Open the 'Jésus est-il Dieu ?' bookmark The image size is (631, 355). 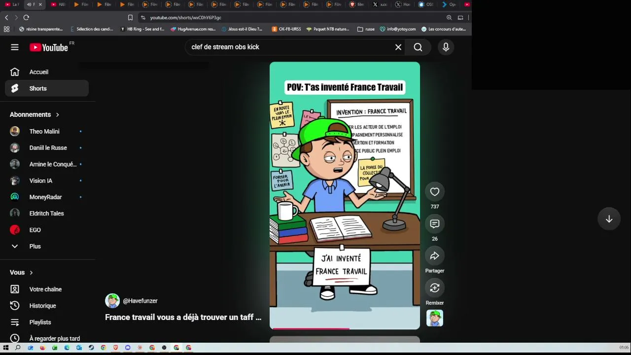click(242, 29)
